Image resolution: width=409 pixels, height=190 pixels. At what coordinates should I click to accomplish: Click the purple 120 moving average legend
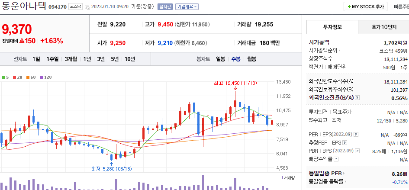click(45, 77)
